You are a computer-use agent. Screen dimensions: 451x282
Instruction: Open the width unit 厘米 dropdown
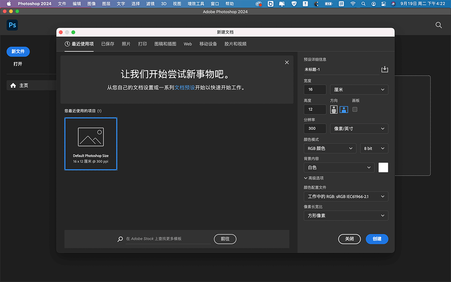coord(359,89)
